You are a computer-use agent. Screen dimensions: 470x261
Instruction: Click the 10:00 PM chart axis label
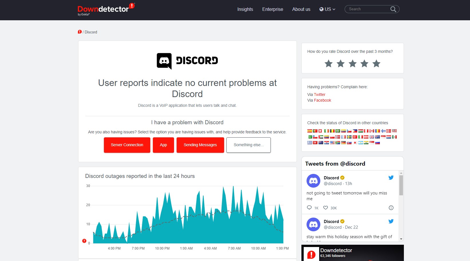pos(162,248)
